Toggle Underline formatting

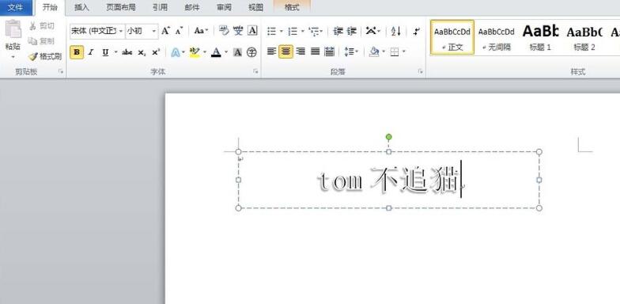click(105, 52)
